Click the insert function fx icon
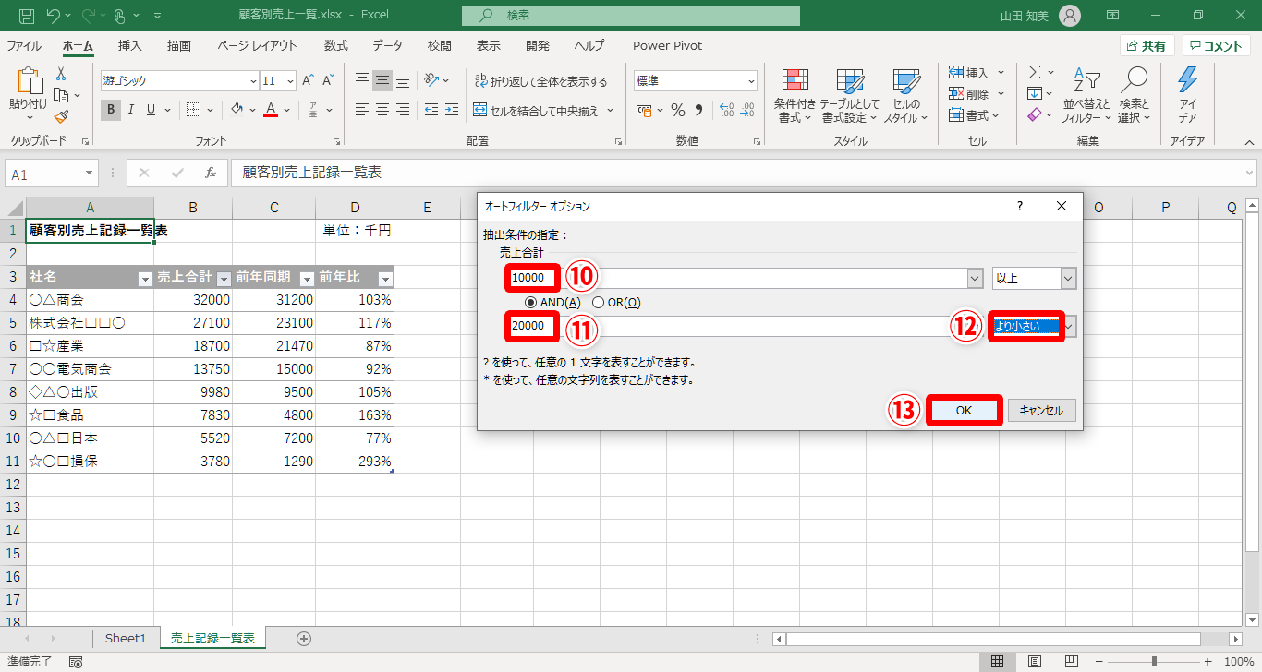The width and height of the screenshot is (1262, 672). (x=211, y=173)
